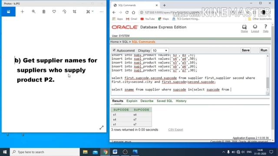This screenshot has height=156, width=278.
Task: Click the zoom magnifier in Photos
Action: pyautogui.click(x=33, y=12)
